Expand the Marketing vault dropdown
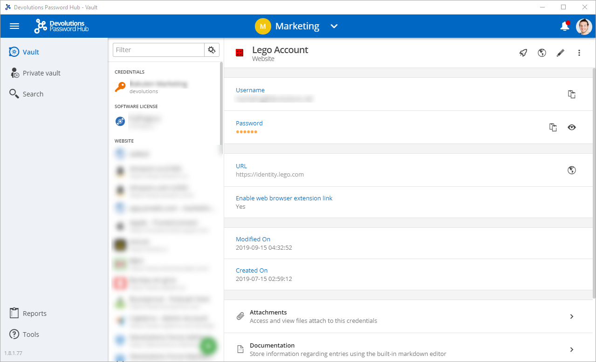Image resolution: width=596 pixels, height=362 pixels. click(x=334, y=27)
